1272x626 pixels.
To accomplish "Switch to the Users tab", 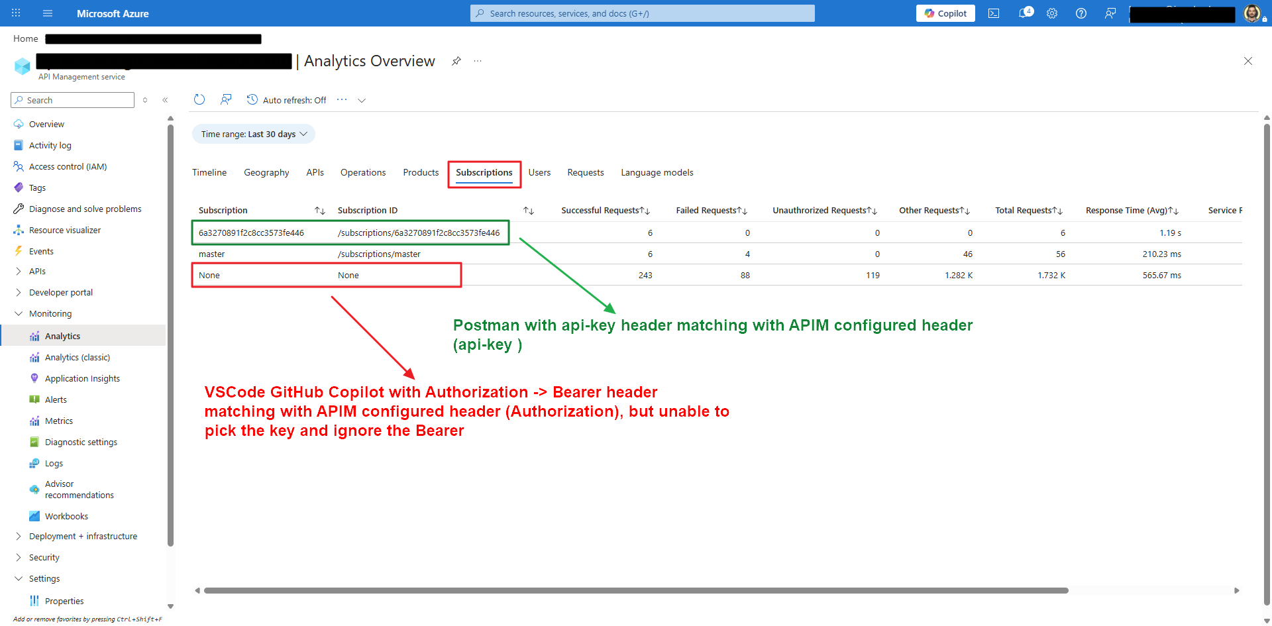I will (539, 172).
